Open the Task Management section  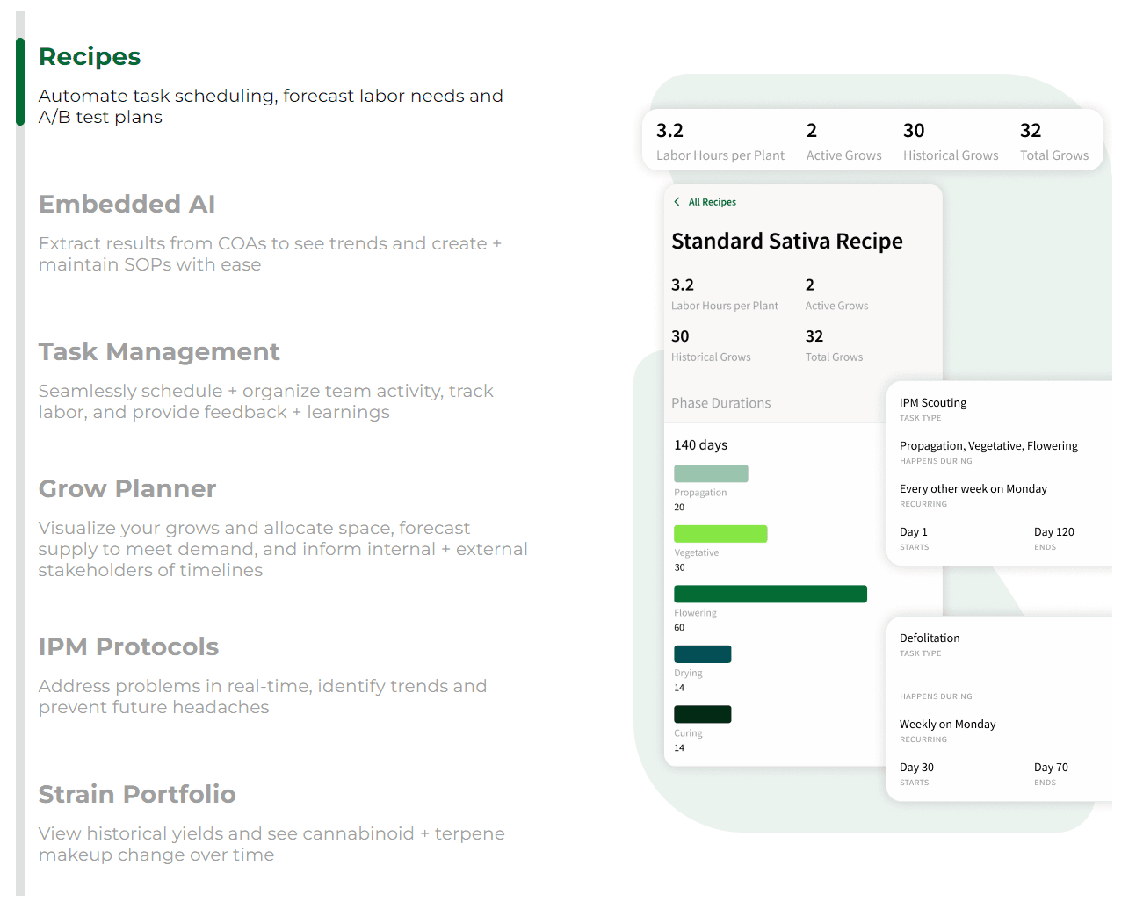159,352
